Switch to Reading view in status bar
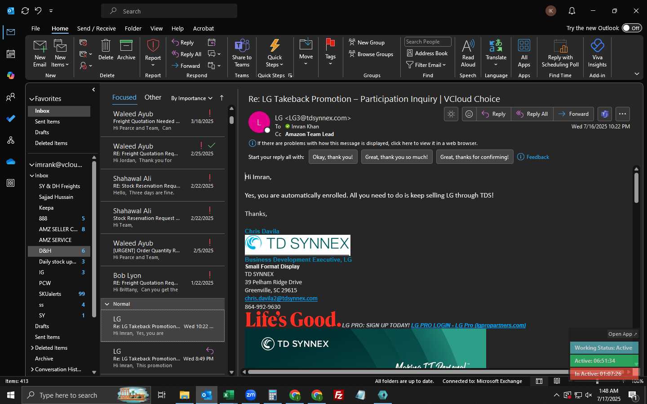 [557, 381]
